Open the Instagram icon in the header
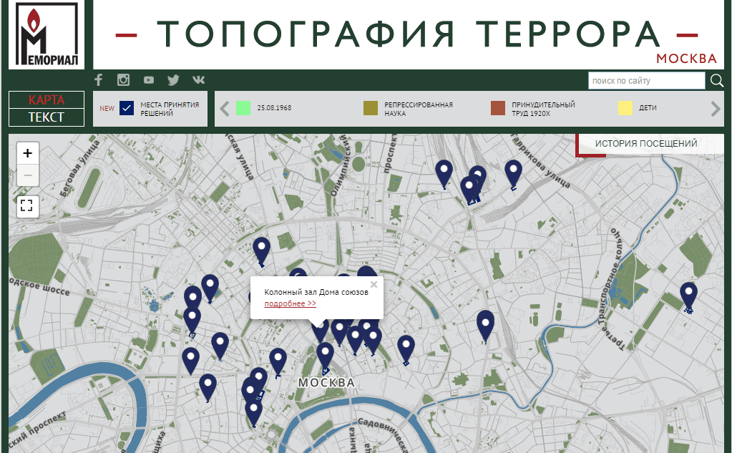Image resolution: width=732 pixels, height=453 pixels. [123, 80]
